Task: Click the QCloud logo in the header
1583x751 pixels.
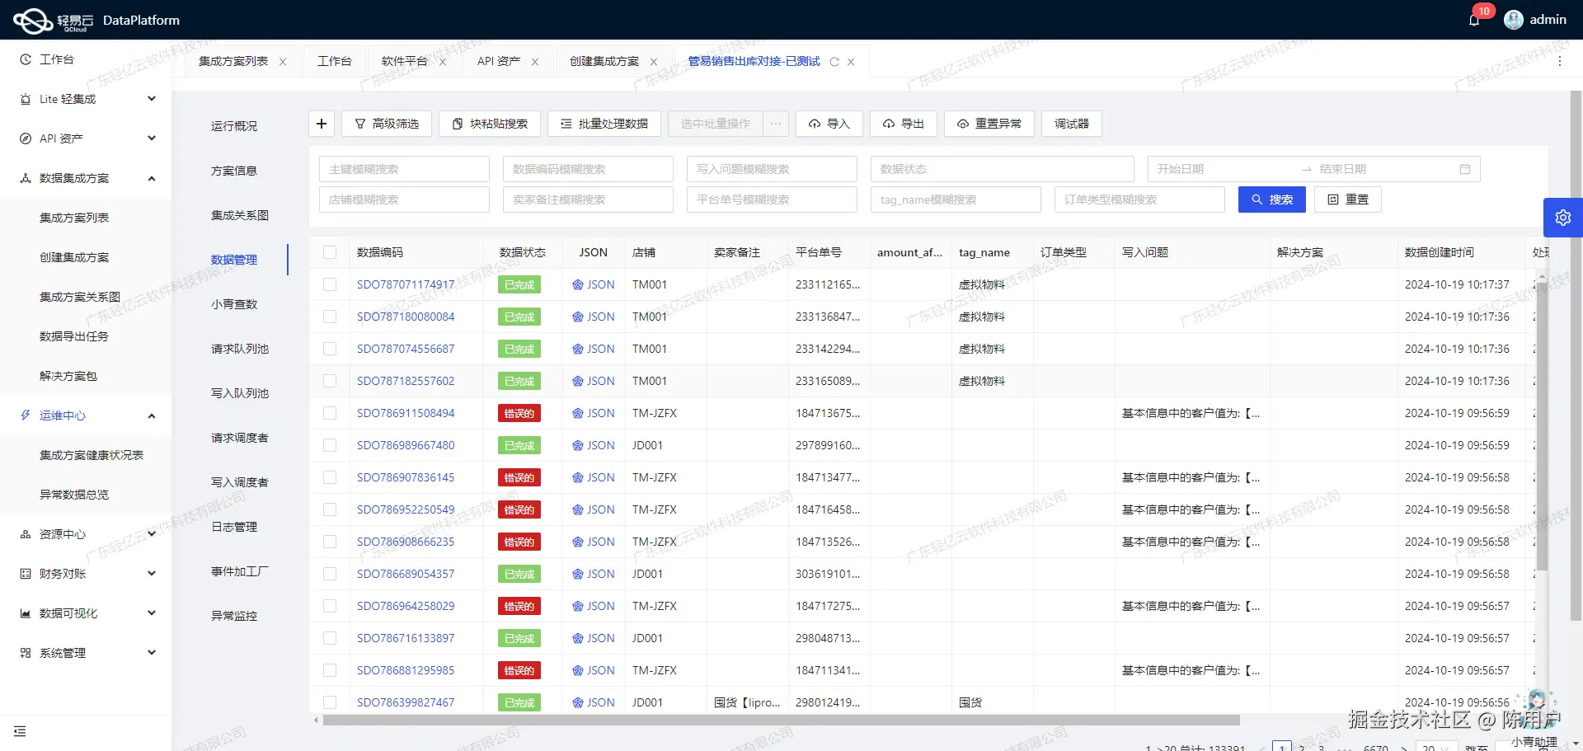Action: click(54, 21)
